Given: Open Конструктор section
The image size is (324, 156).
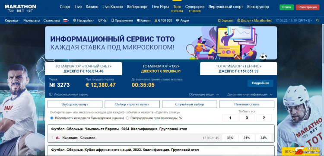Looking at the screenshot, I should click(258, 7).
